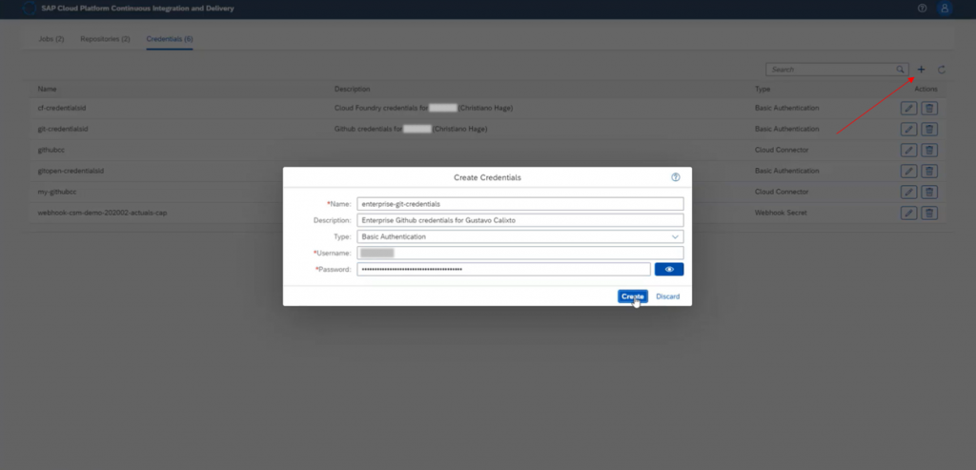Screen dimensions: 976x470
Task: Delete the gitopen-credentialsid row
Action: coord(929,171)
